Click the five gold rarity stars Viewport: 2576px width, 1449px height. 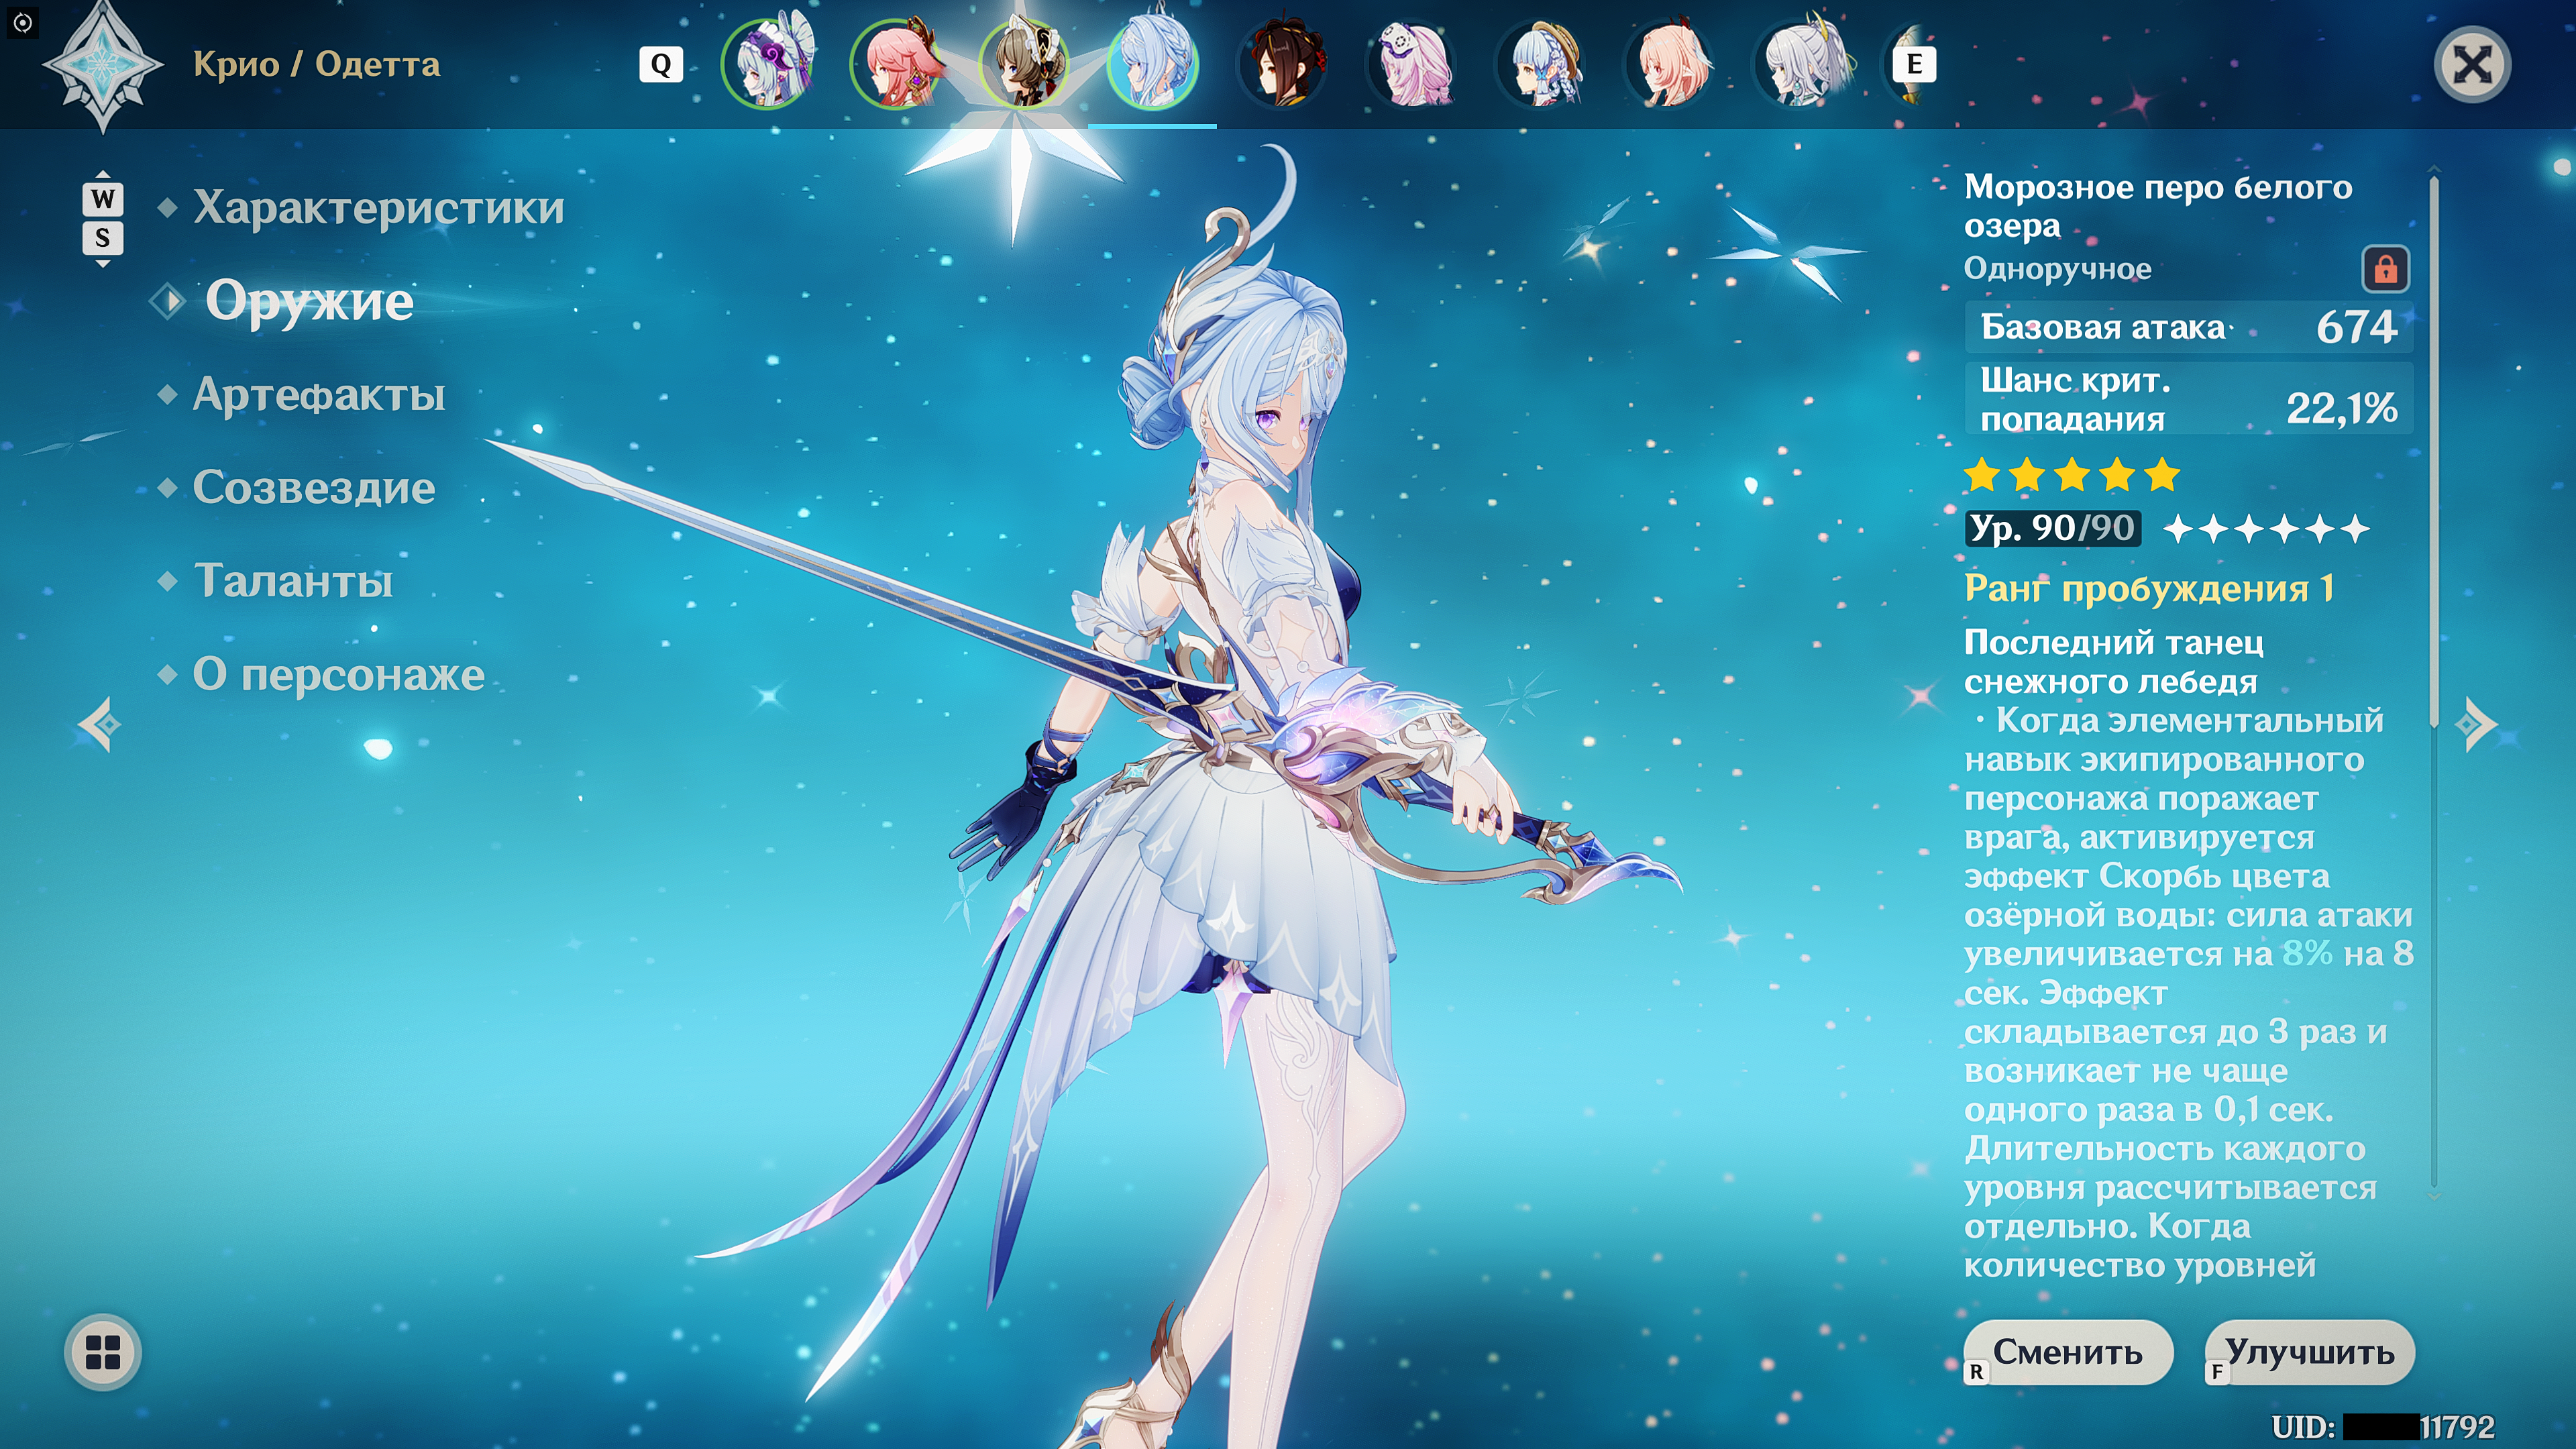pyautogui.click(x=2072, y=475)
